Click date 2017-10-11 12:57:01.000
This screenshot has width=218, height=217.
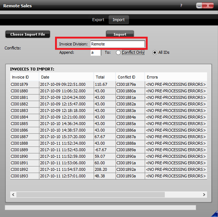pos(63,176)
